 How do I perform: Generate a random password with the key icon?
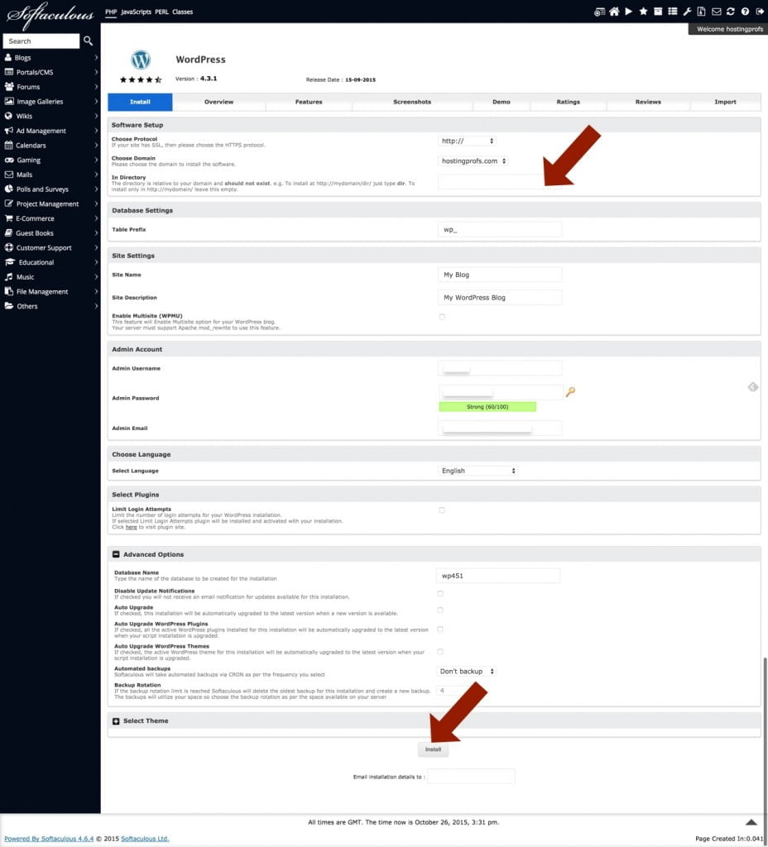pos(570,391)
